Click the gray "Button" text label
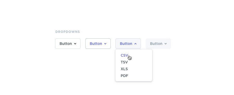 click(156, 44)
